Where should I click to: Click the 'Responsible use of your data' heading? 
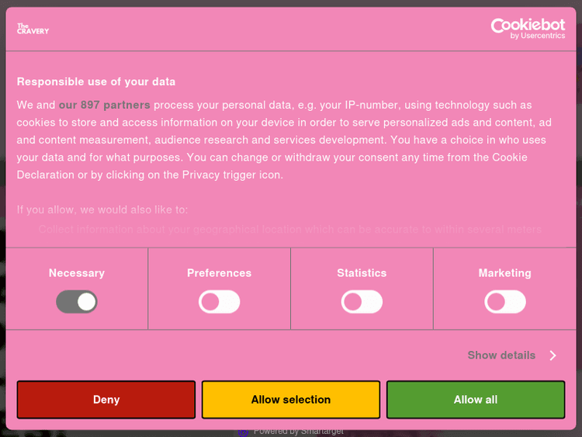96,82
